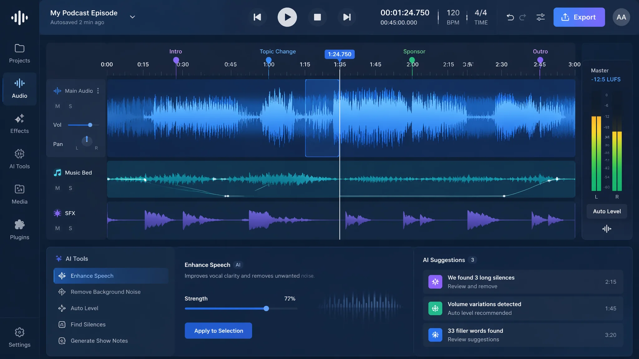Click waveform icon below Auto Level
This screenshot has height=359, width=639.
pyautogui.click(x=607, y=229)
